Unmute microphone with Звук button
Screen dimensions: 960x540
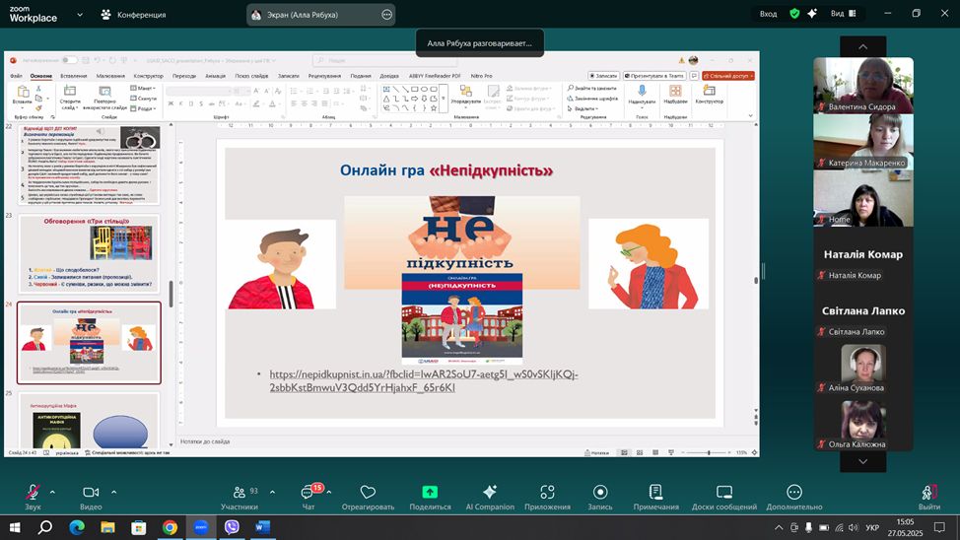(33, 493)
